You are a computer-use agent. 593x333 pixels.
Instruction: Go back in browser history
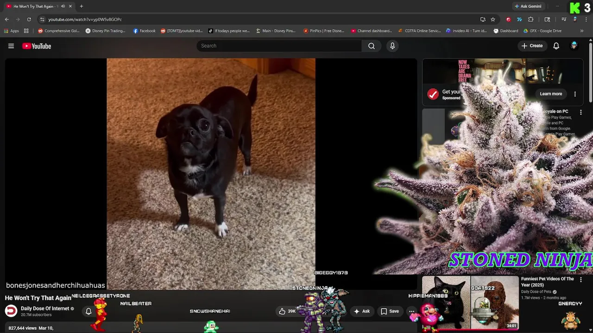6,19
